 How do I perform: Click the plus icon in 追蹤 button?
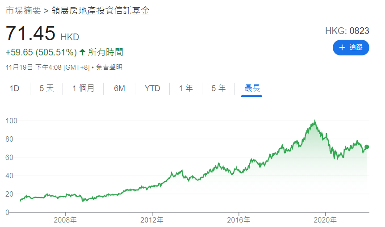342,47
